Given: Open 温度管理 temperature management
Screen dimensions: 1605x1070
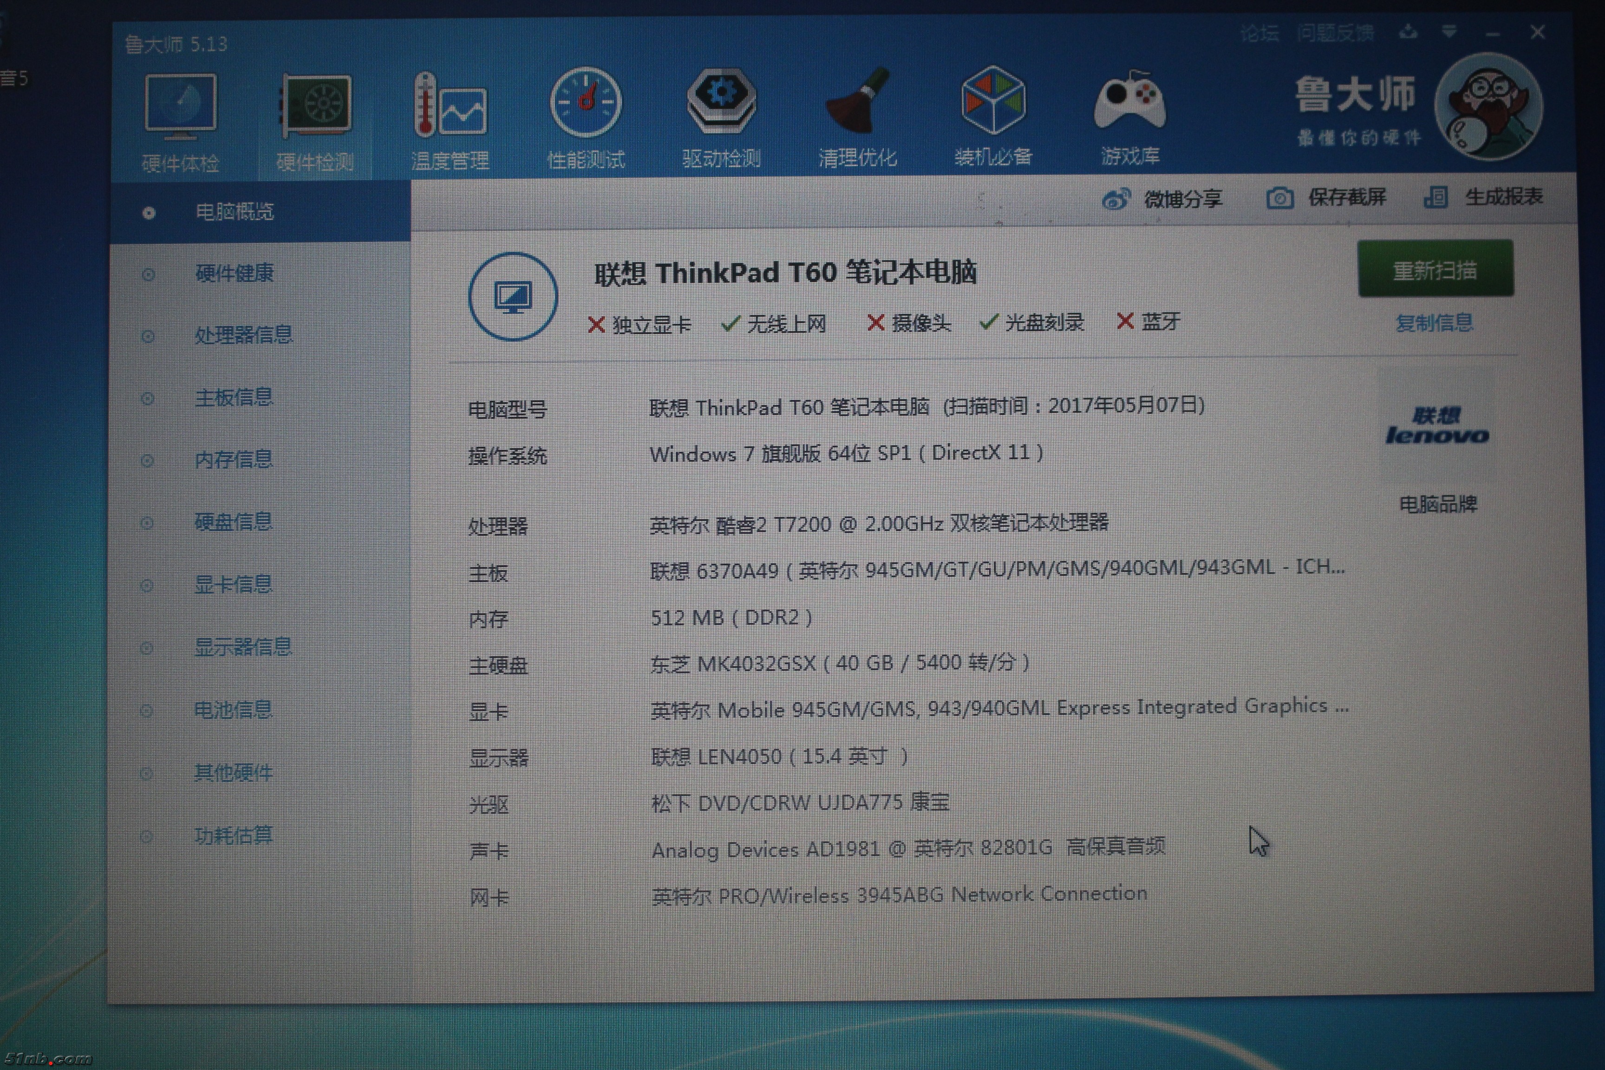Looking at the screenshot, I should (x=450, y=104).
